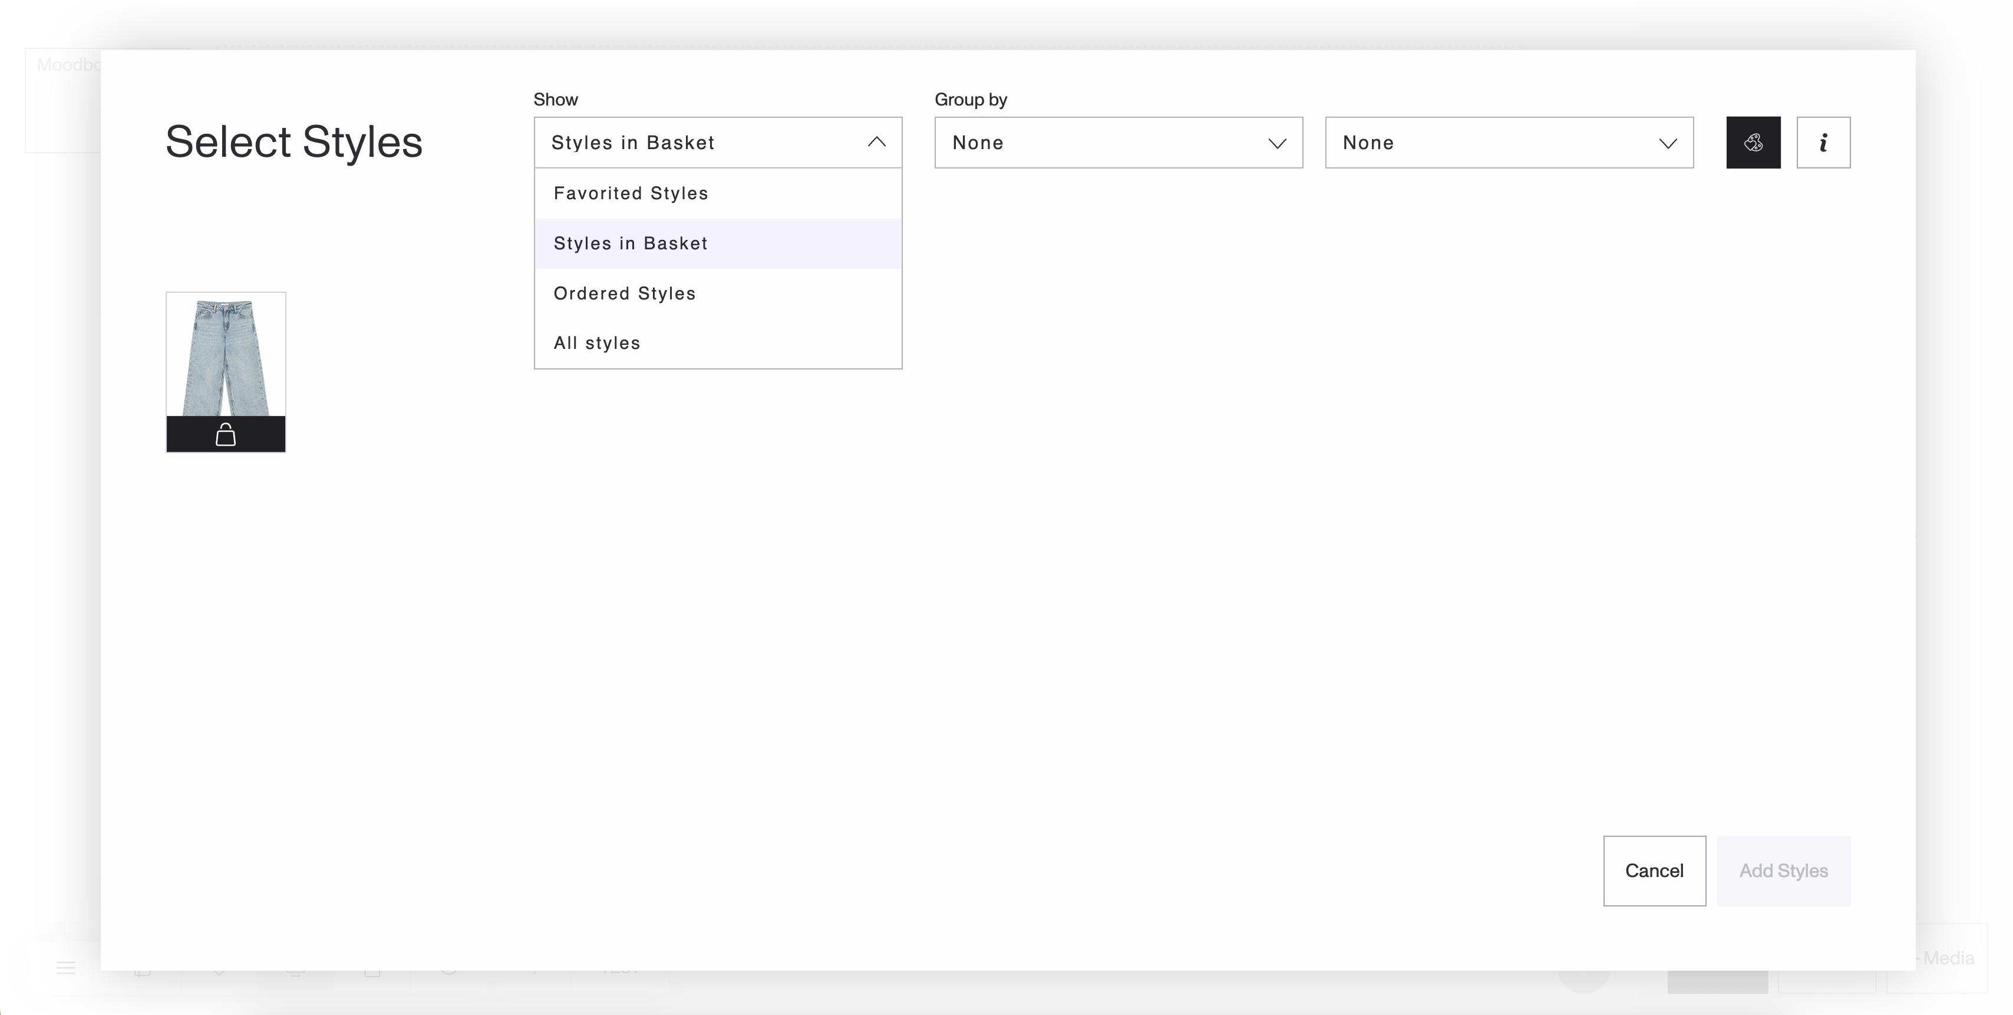
Task: Click basket bag icon under jeans
Action: coord(225,434)
